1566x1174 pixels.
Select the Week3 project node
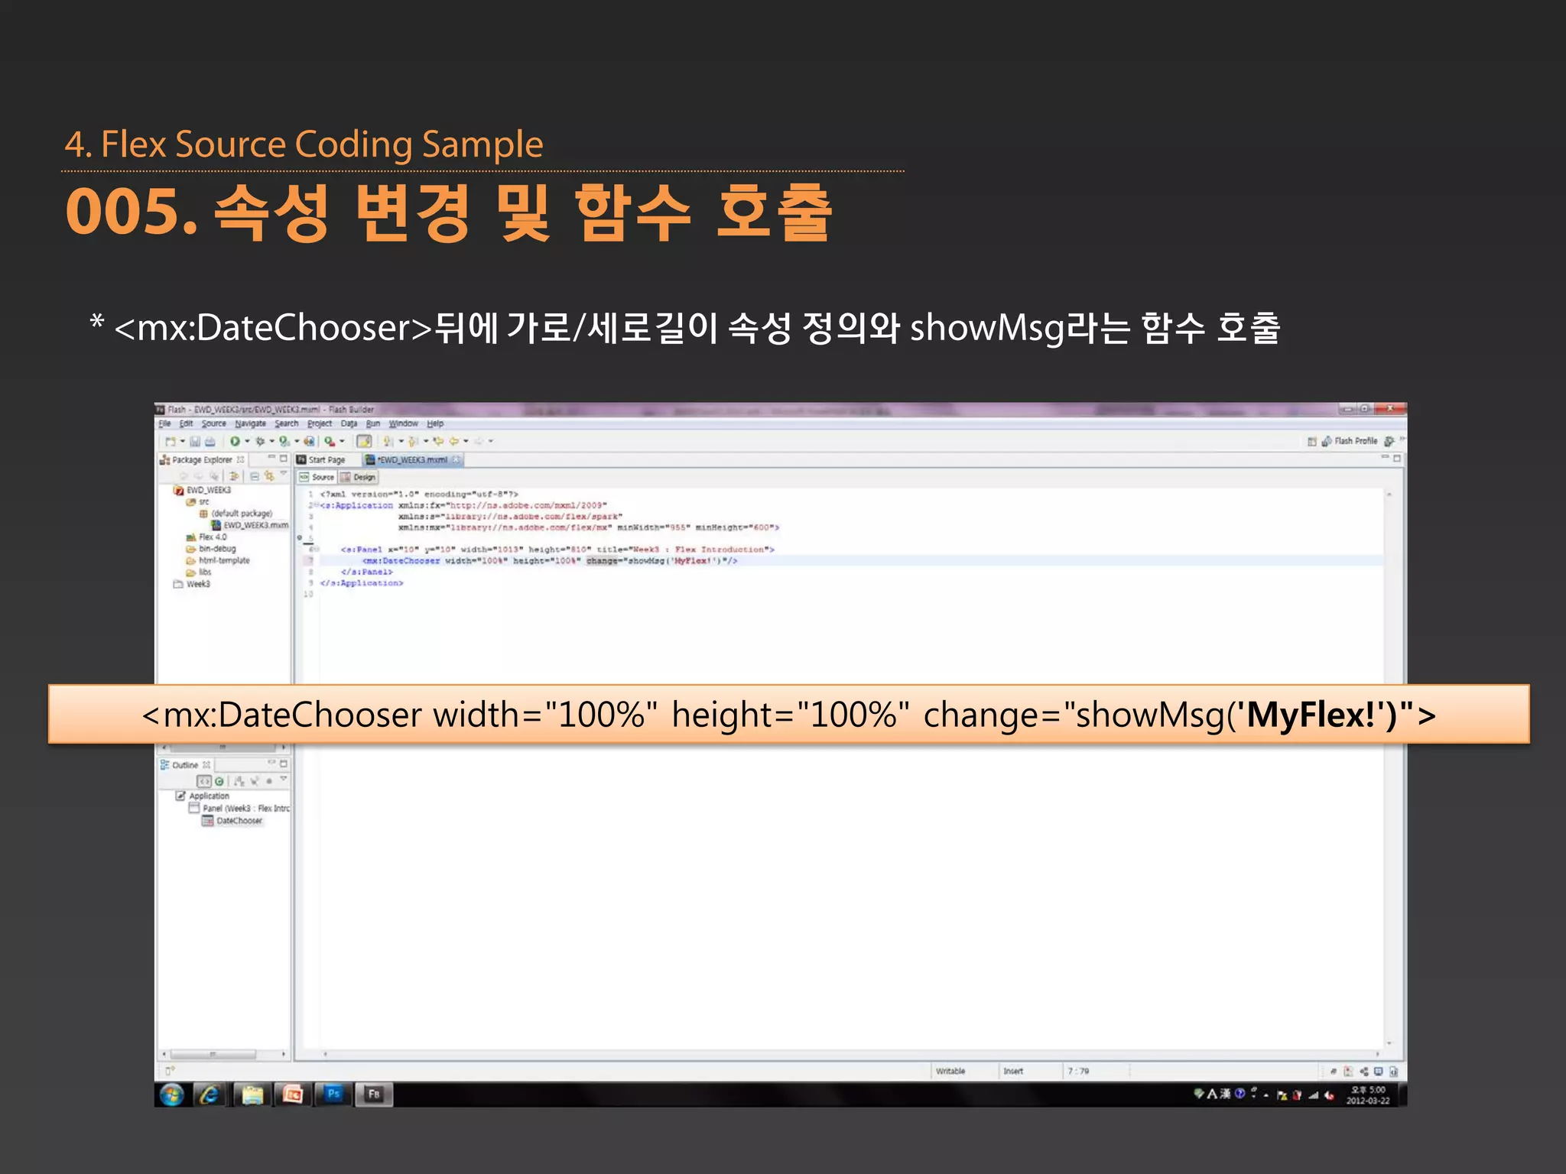(x=192, y=584)
